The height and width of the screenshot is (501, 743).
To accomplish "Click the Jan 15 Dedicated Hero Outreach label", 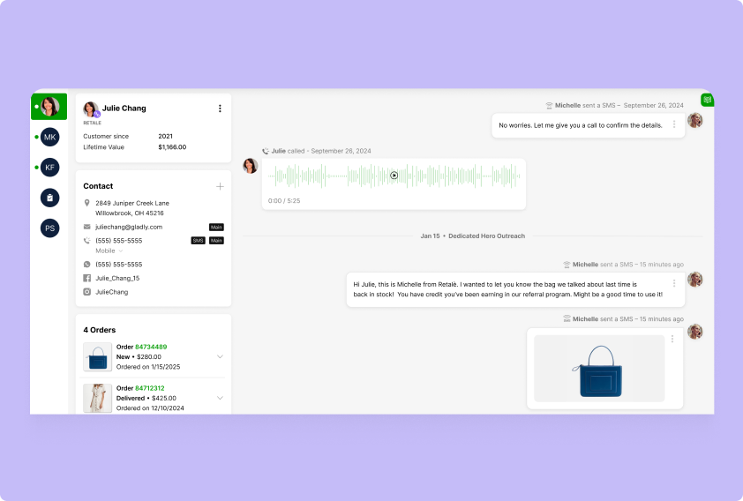I will 472,236.
